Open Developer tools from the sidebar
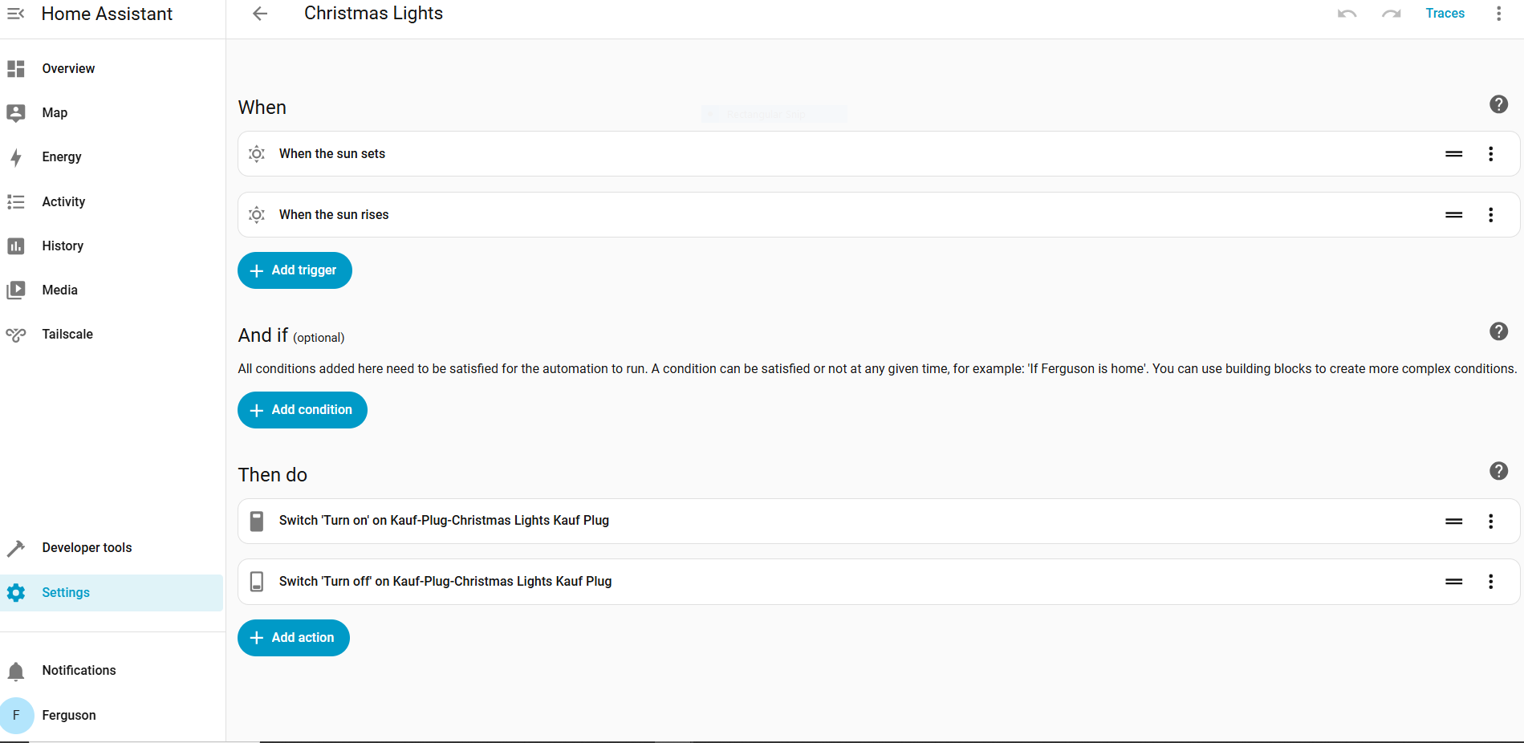Viewport: 1524px width, 743px height. coord(87,548)
